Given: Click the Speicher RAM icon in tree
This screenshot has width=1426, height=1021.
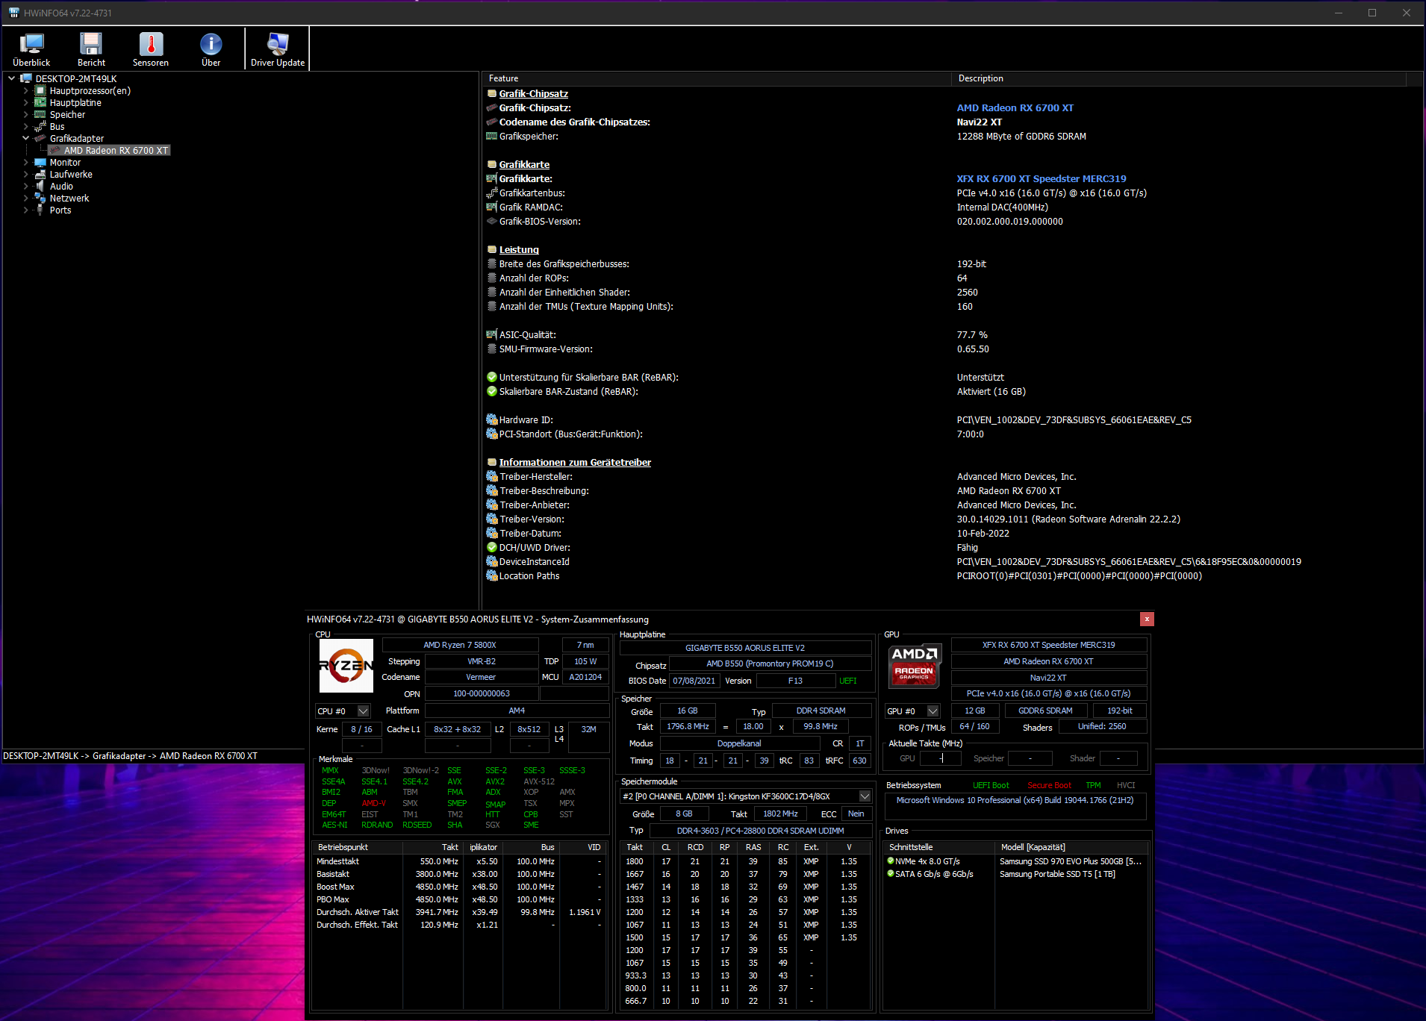Looking at the screenshot, I should (x=40, y=114).
